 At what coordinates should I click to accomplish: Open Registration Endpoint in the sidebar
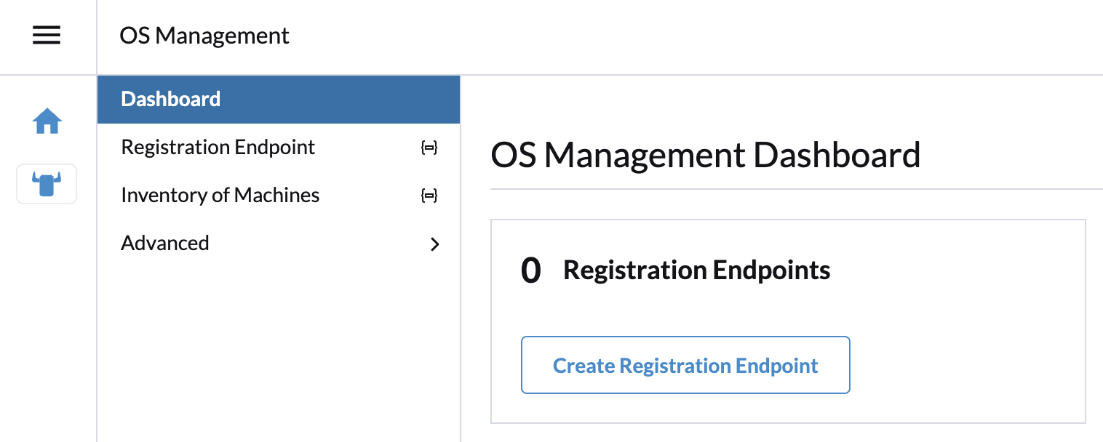pos(218,148)
